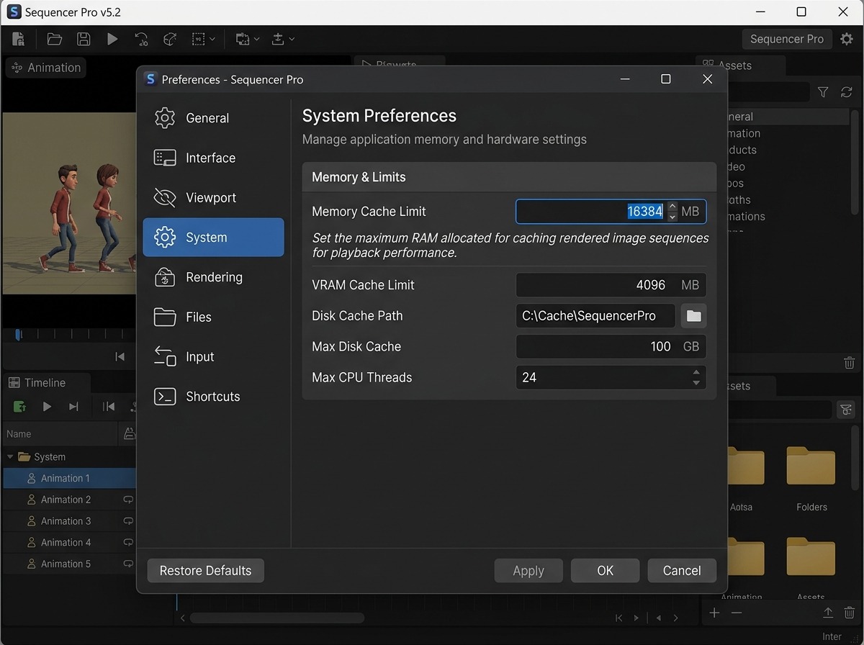Click the new project file icon in toolbar

(19, 39)
